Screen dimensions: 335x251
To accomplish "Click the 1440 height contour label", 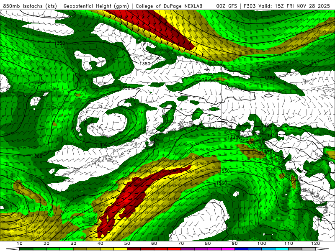I will tap(233, 138).
